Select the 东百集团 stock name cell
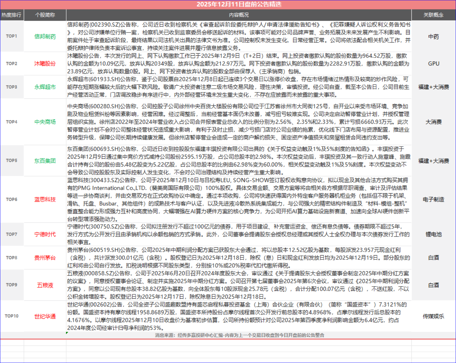This screenshot has height=363, width=456. [45, 161]
